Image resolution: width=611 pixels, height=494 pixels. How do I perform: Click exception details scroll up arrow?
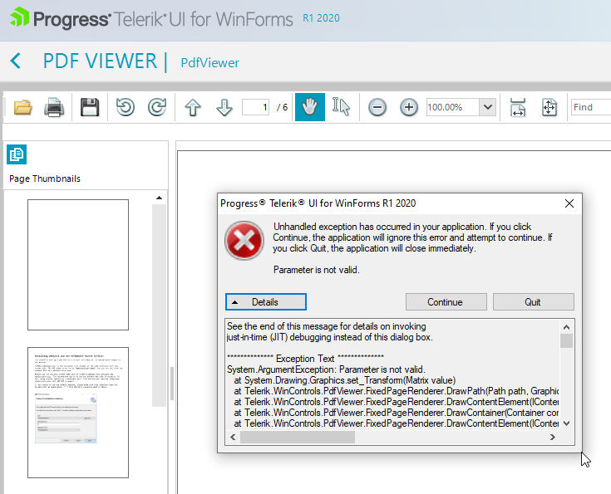pos(567,327)
